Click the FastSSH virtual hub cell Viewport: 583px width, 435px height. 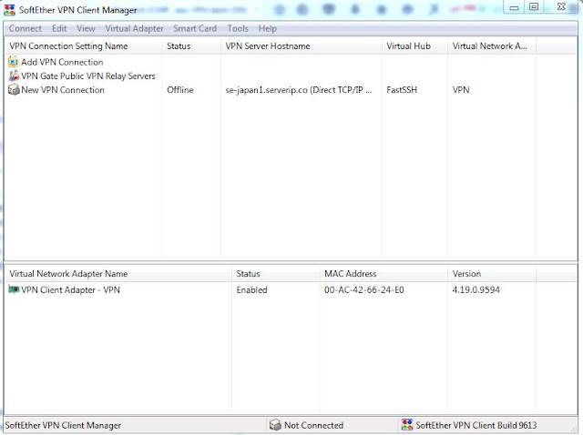(402, 90)
